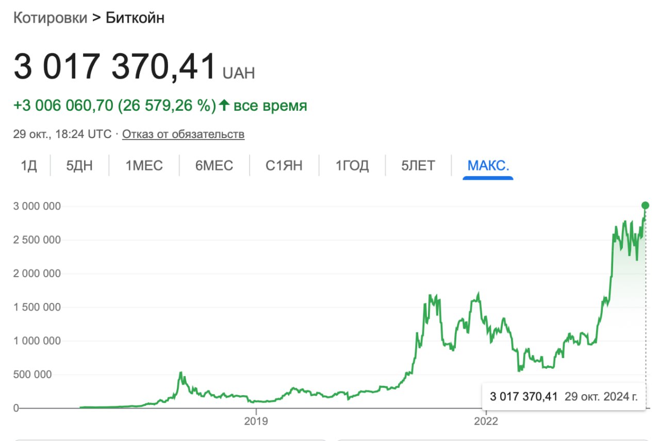Click the green все время change text
Screen dimensions: 660x441
click(270, 106)
